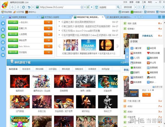The width and height of the screenshot is (165, 127).
Task: Click the 下载 button beside 双点医院
Action: coord(48,52)
